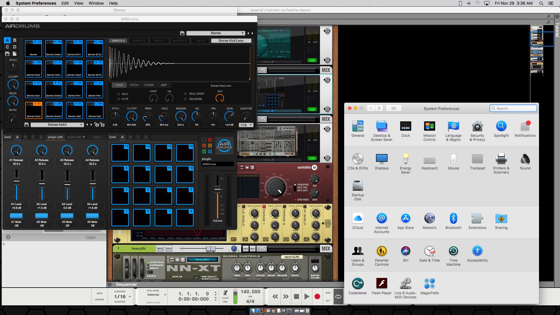Open the Displays preference pane
The height and width of the screenshot is (315, 560).
pyautogui.click(x=381, y=161)
